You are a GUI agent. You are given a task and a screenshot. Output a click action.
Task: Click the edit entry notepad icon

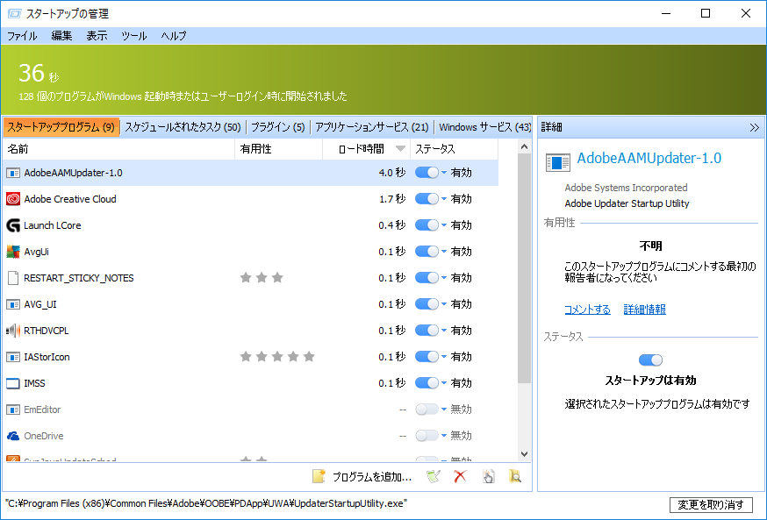point(434,476)
